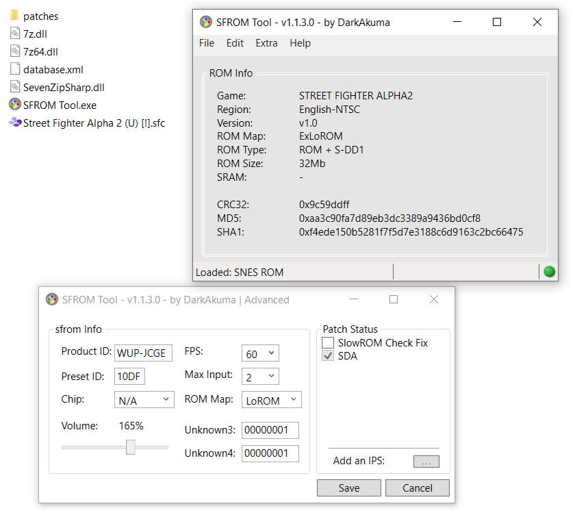This screenshot has height=517, width=575.
Task: Click the Add an IPS browse button
Action: 426,462
